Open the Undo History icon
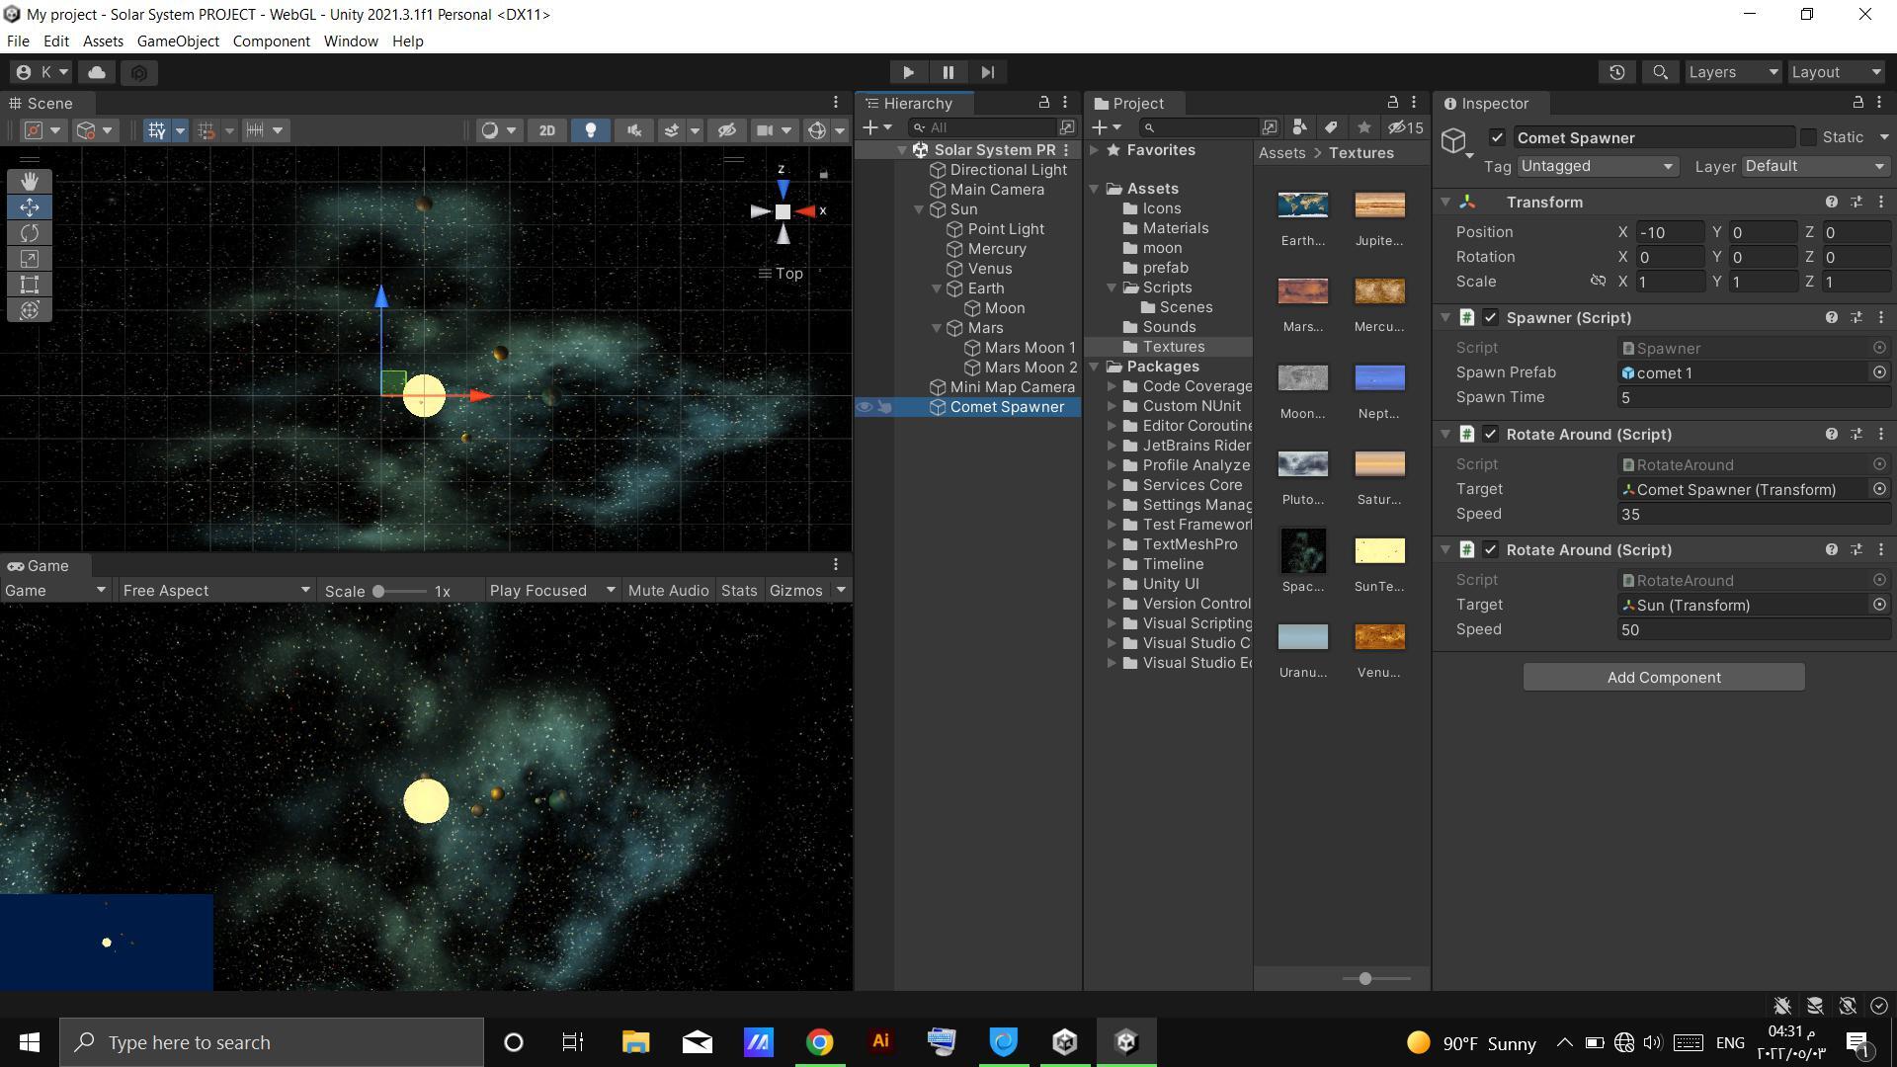Viewport: 1897px width, 1067px height. click(1616, 72)
